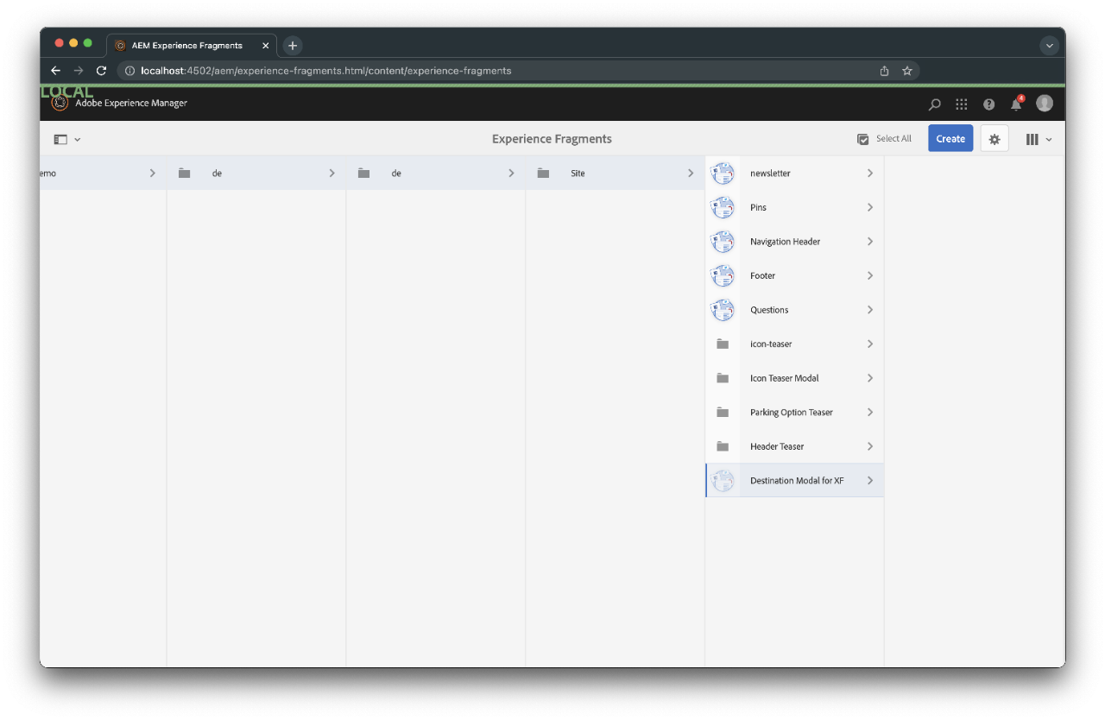Click the Adobe Experience Manager logo
The width and height of the screenshot is (1105, 720).
(59, 103)
